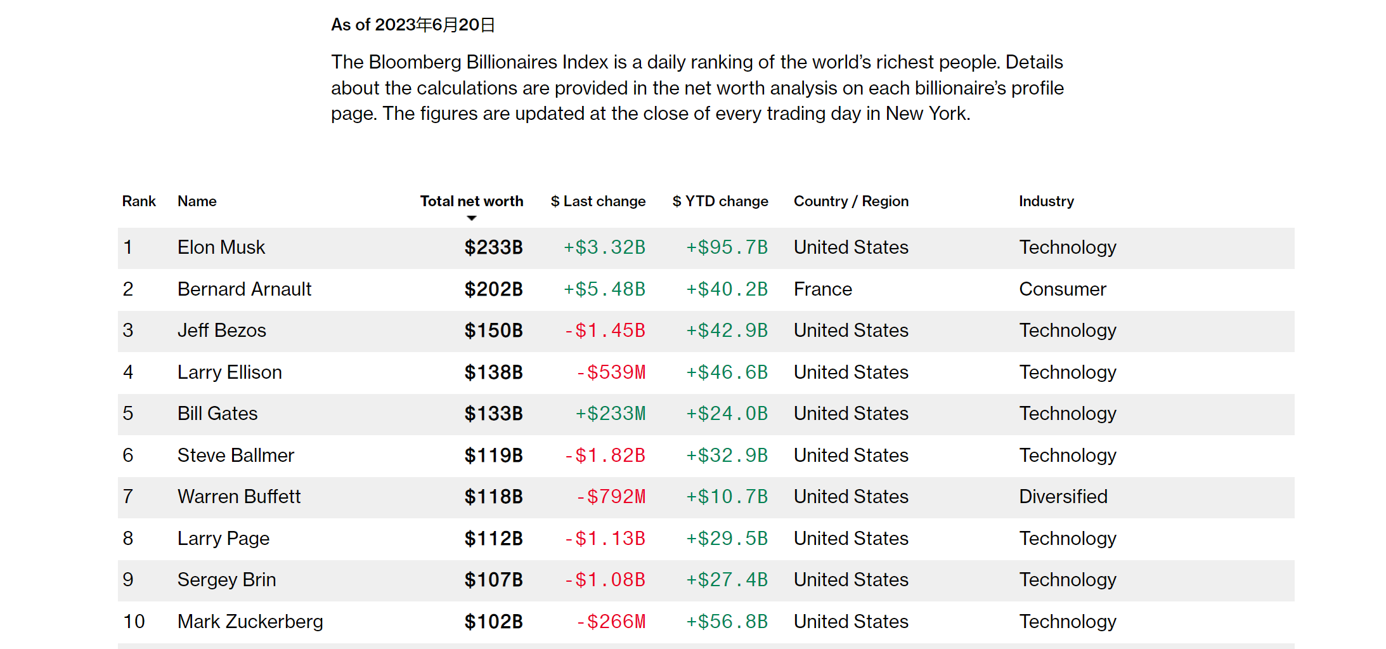
Task: Sort by $ YTD change column
Action: pos(720,201)
